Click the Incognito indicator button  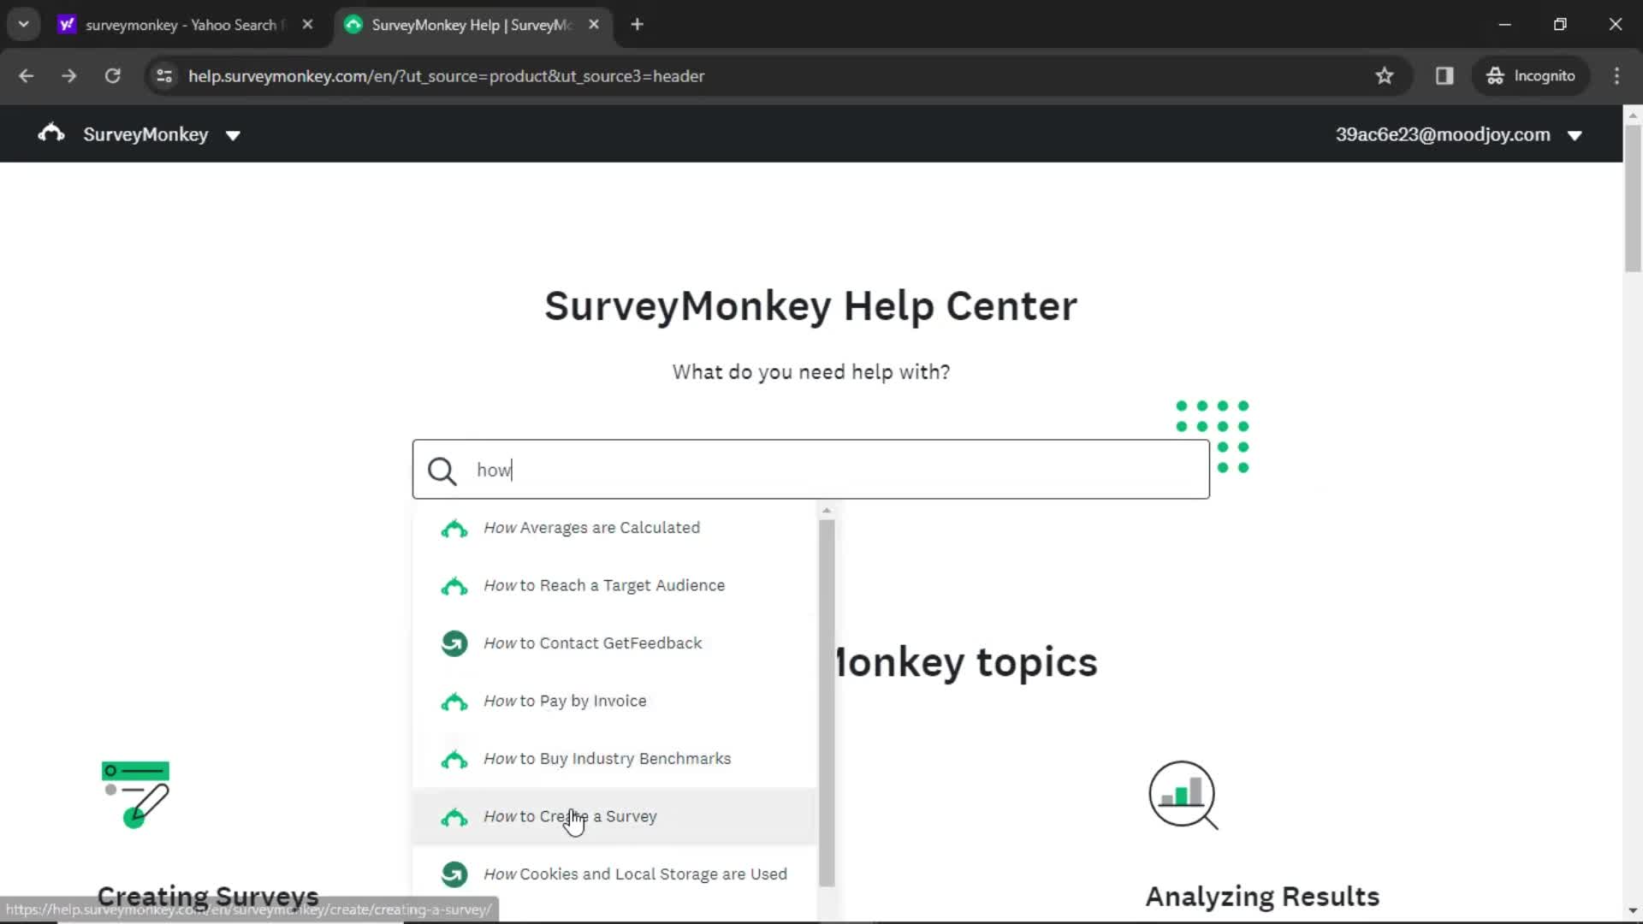(x=1530, y=76)
